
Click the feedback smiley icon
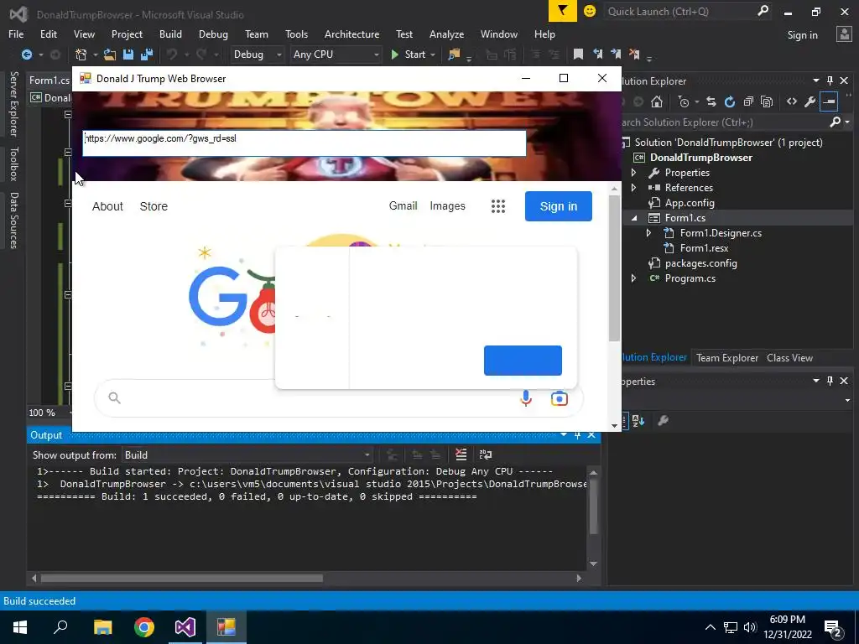click(x=590, y=11)
